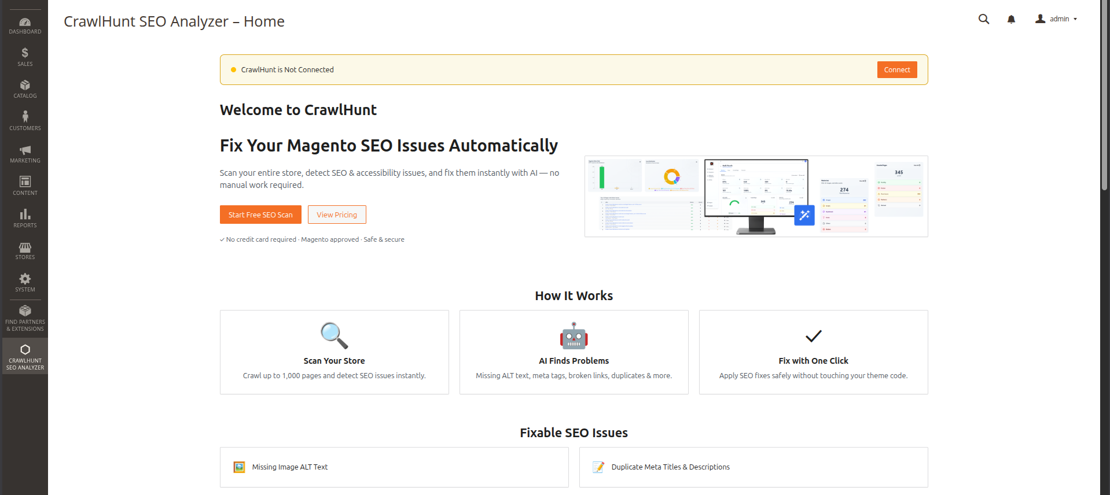This screenshot has width=1110, height=495.
Task: Click the AI Finds Problems robot icon
Action: (x=574, y=336)
